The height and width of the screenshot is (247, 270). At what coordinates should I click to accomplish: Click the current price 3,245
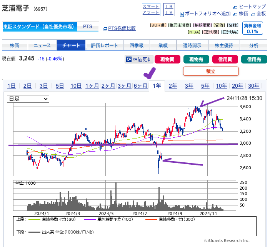pos(27,58)
